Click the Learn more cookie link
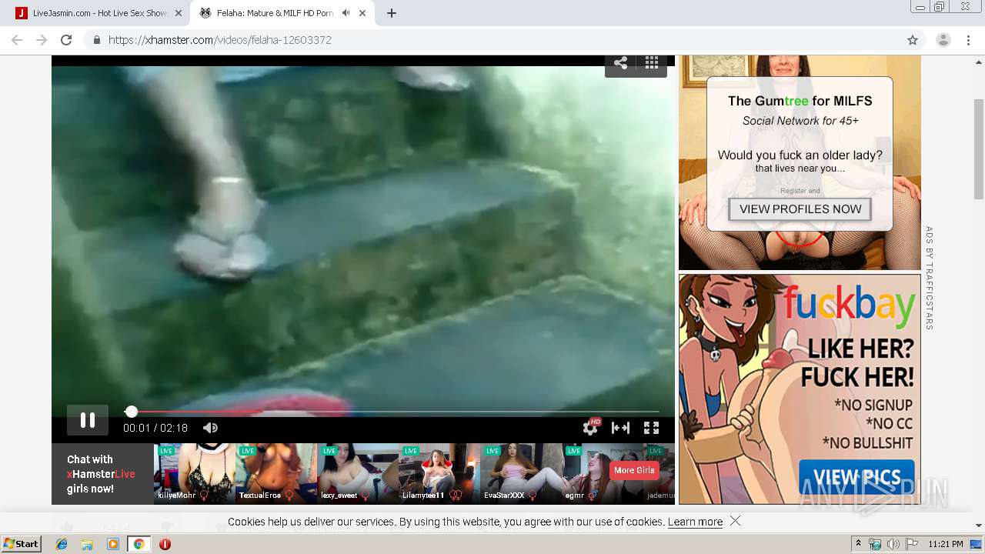This screenshot has height=554, width=985. pyautogui.click(x=695, y=522)
